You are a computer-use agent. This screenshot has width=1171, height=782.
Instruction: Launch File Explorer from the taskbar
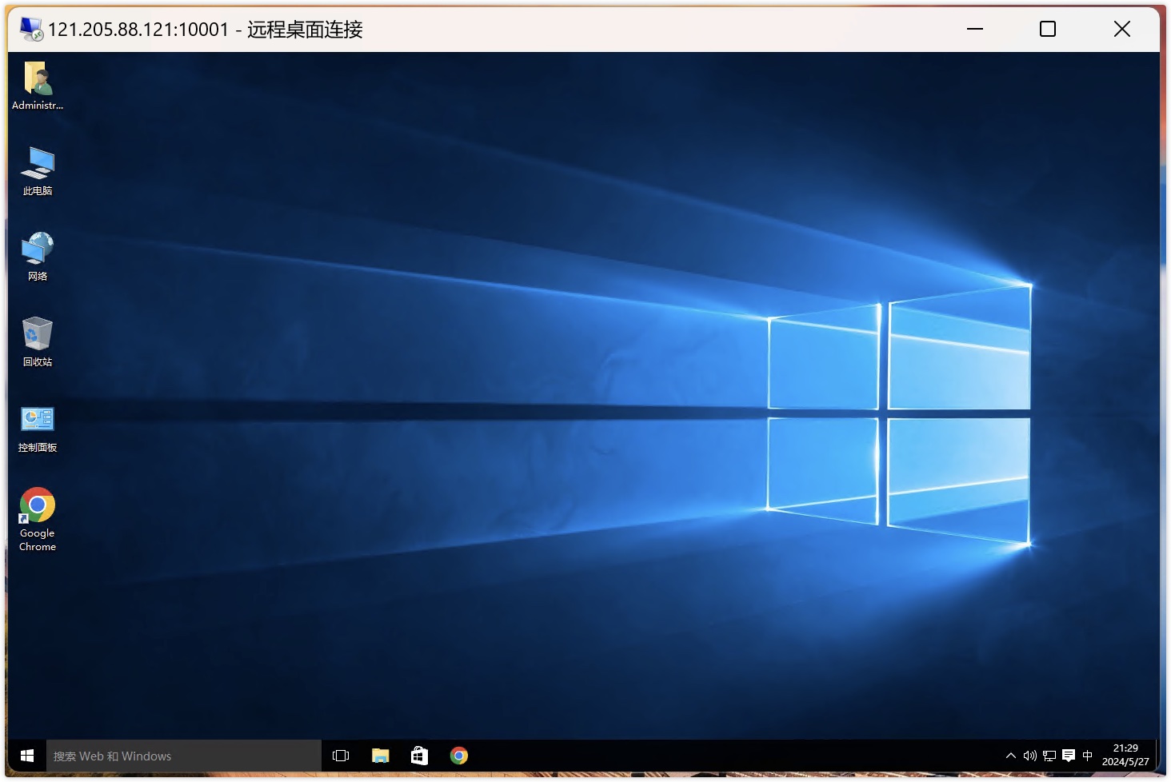pyautogui.click(x=380, y=756)
